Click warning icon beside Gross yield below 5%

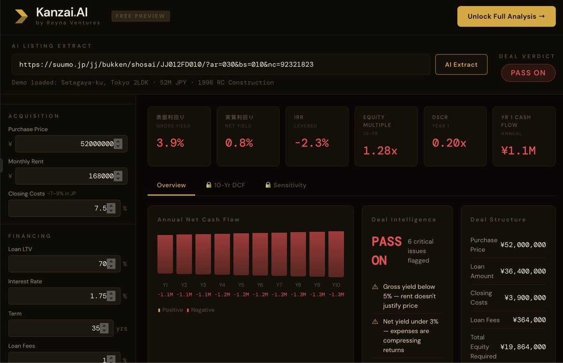pos(375,287)
